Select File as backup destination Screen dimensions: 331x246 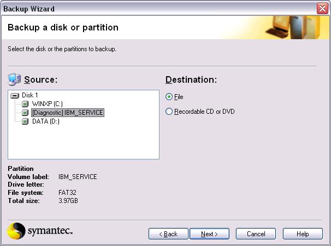click(169, 97)
